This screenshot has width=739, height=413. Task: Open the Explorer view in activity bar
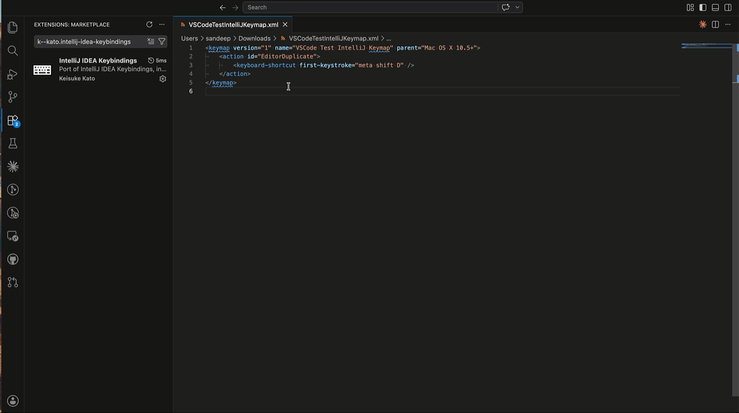[13, 28]
